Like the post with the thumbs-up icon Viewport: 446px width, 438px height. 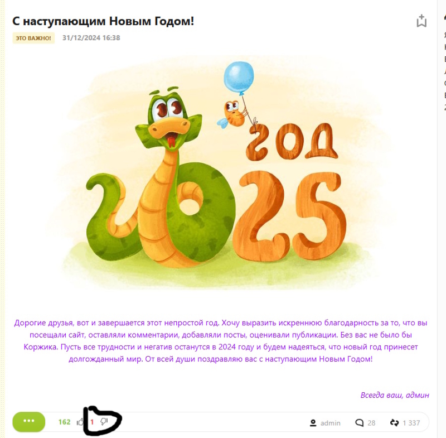click(x=80, y=422)
